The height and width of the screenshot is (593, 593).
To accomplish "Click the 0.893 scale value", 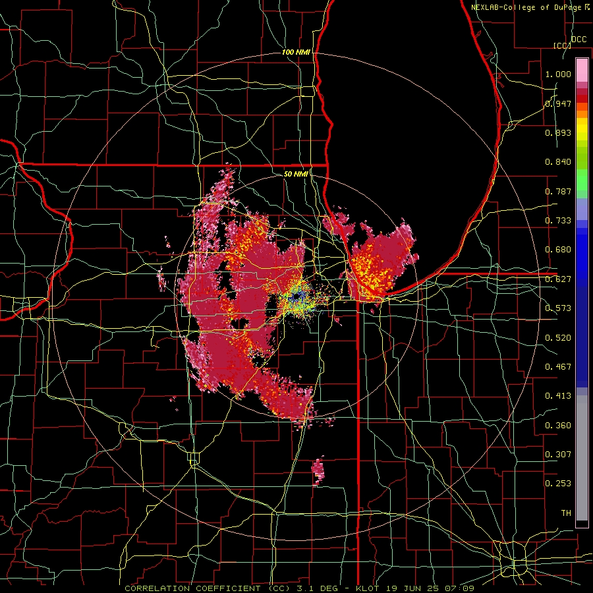I will pyautogui.click(x=558, y=132).
